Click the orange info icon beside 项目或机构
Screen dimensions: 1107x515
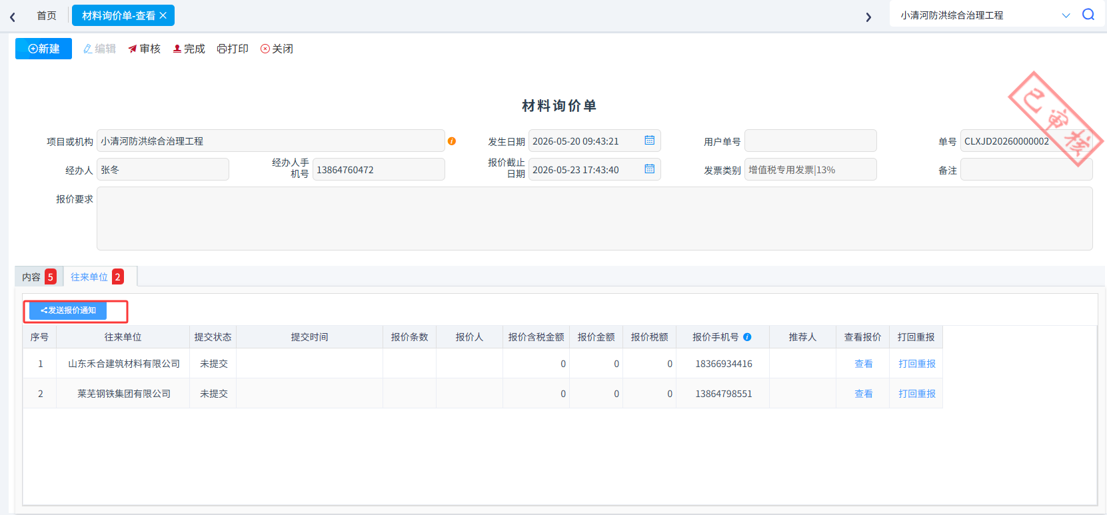coord(452,141)
